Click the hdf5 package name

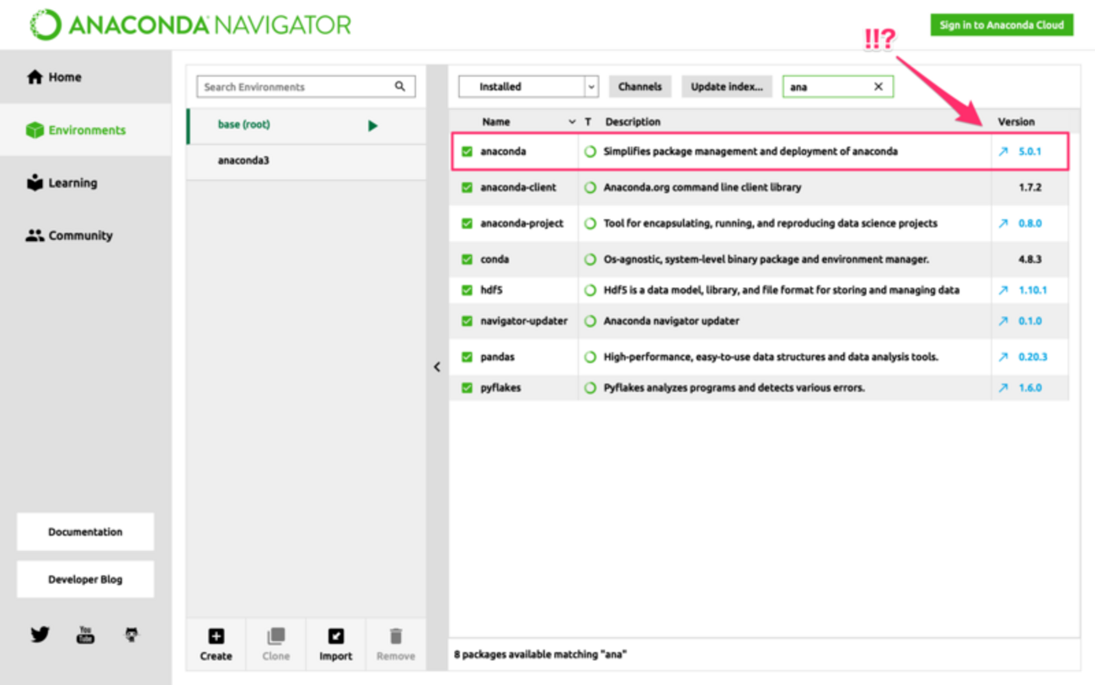point(491,290)
